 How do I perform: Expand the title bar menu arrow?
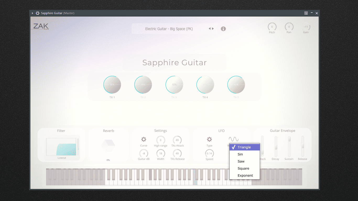pyautogui.click(x=32, y=13)
